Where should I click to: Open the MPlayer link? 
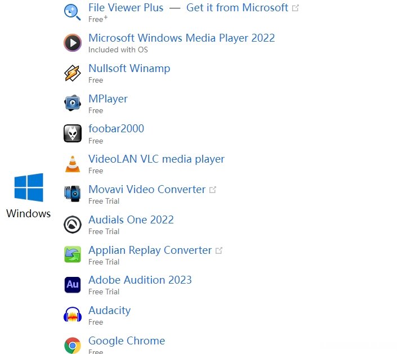click(108, 99)
